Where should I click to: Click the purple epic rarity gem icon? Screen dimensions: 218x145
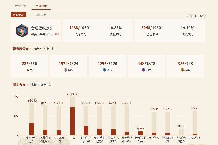pyautogui.click(x=143, y=70)
